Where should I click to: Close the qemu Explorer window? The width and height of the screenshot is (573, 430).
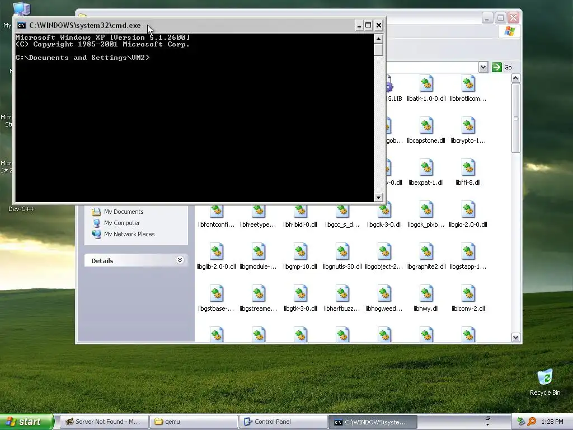(x=514, y=17)
